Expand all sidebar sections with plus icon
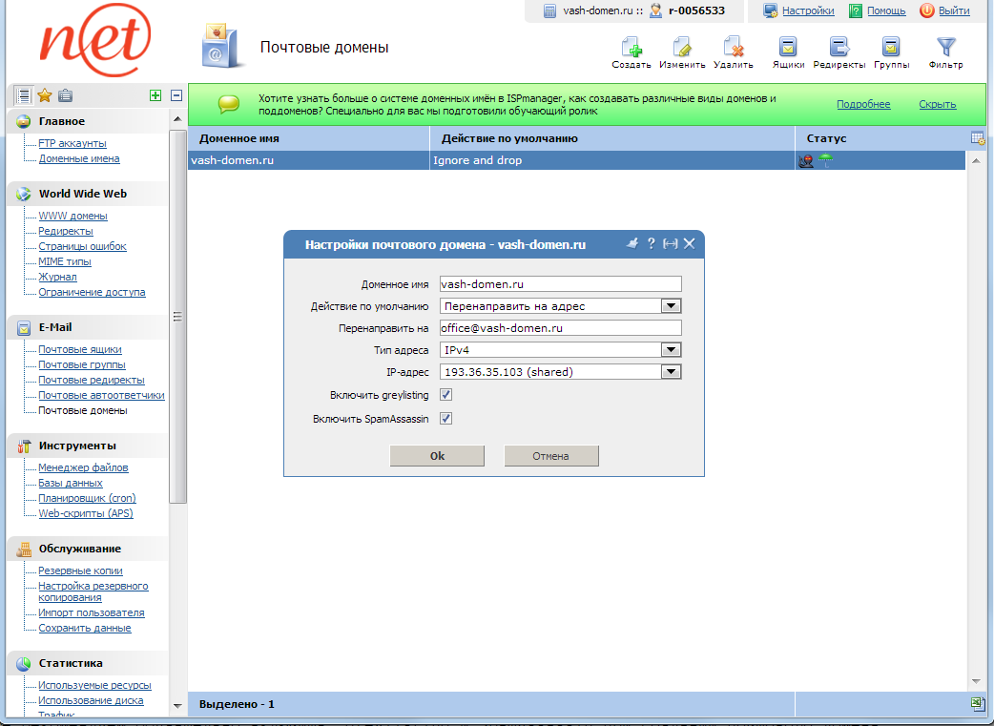 pos(155,95)
